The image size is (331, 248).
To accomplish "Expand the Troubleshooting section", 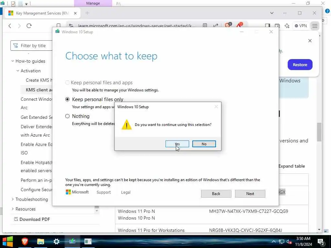I will coord(13,199).
